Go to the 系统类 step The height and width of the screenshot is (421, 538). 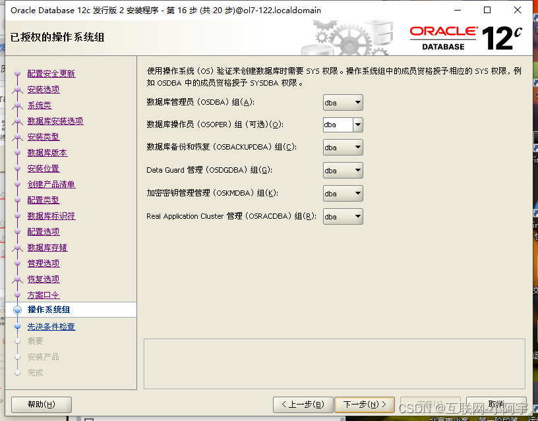pos(40,105)
